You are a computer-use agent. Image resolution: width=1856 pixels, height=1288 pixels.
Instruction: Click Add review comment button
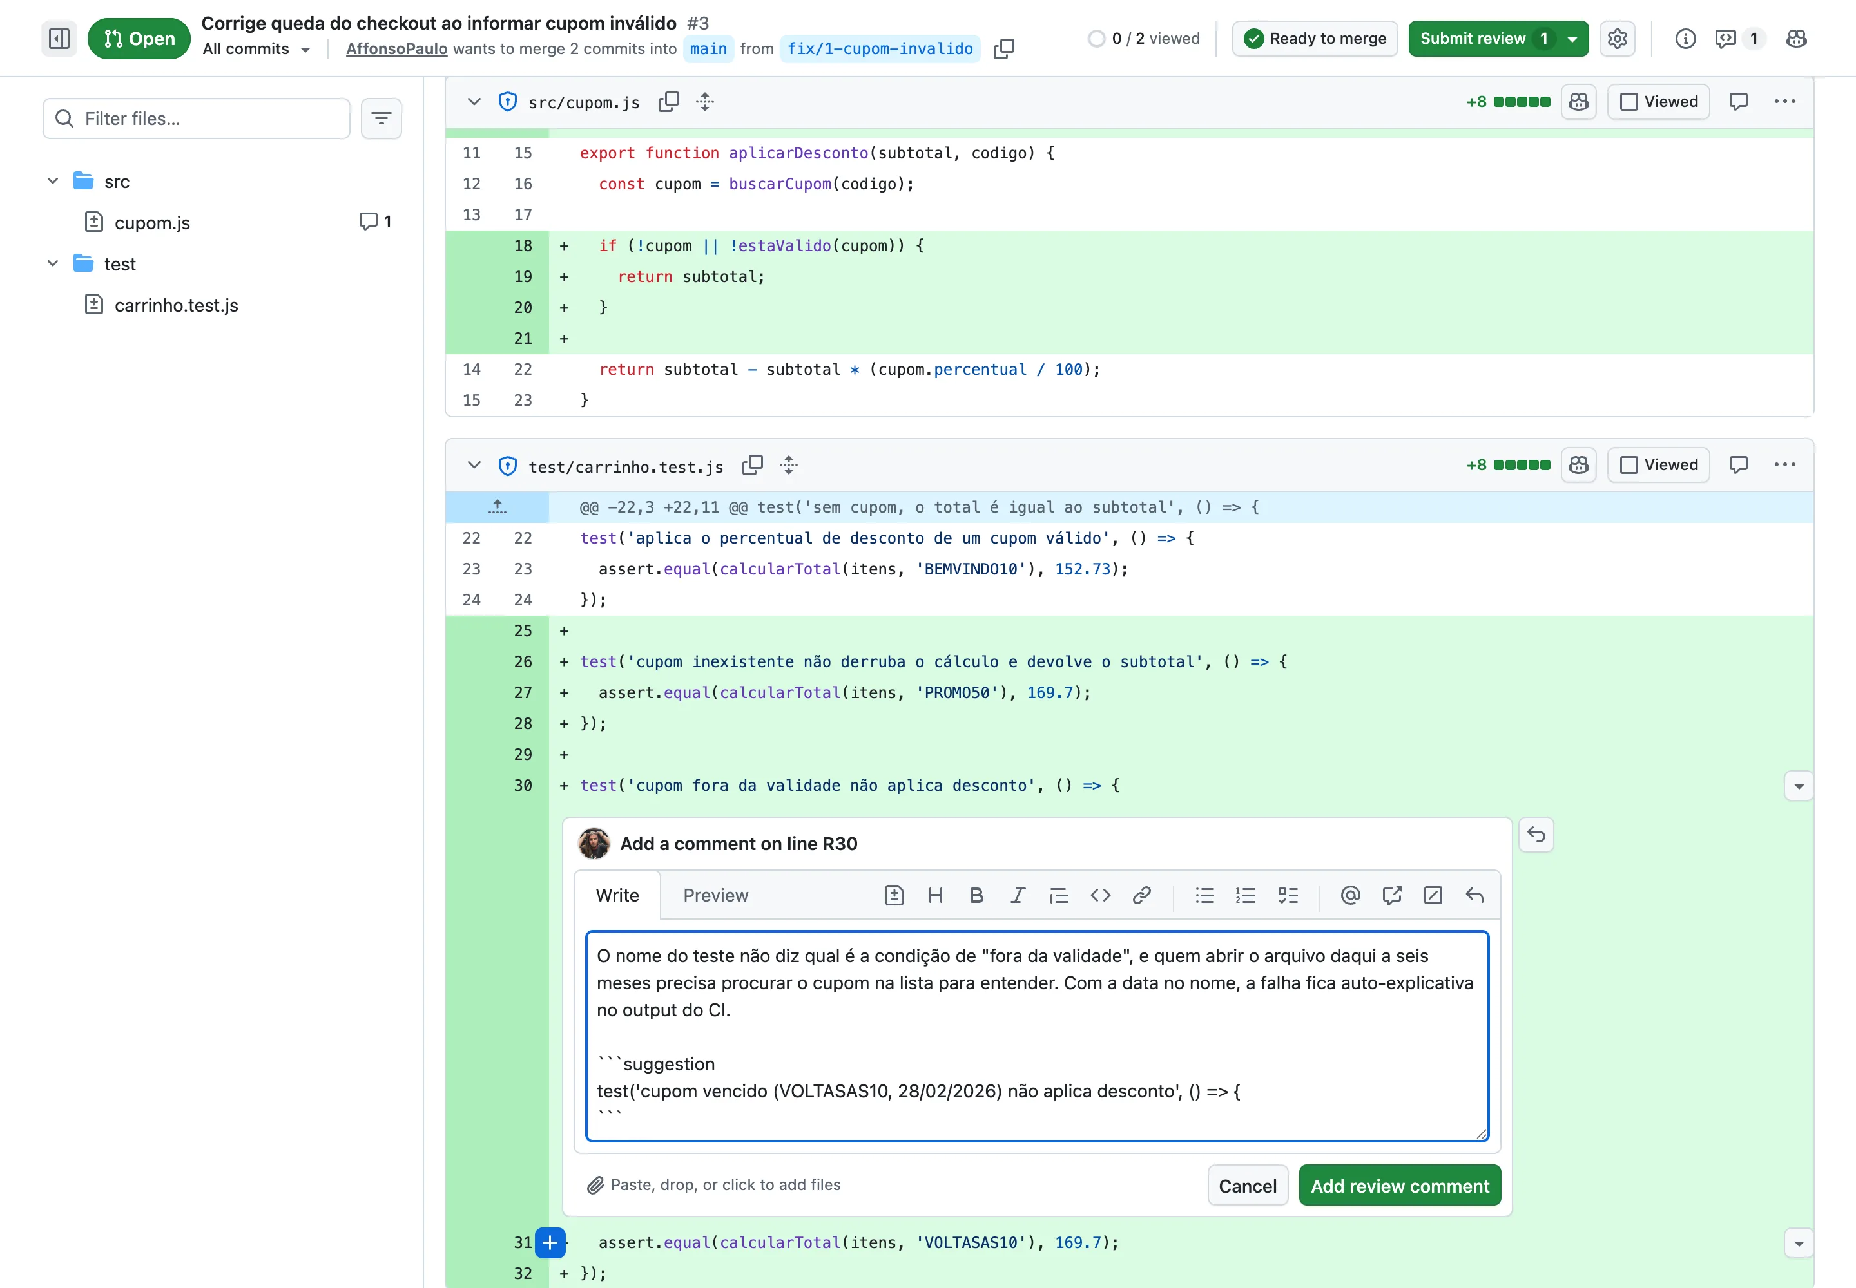pos(1400,1186)
